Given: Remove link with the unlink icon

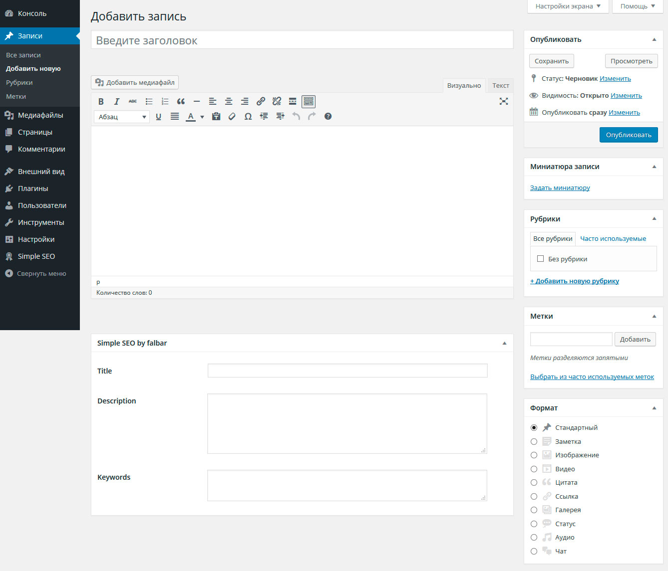Looking at the screenshot, I should pyautogui.click(x=277, y=101).
